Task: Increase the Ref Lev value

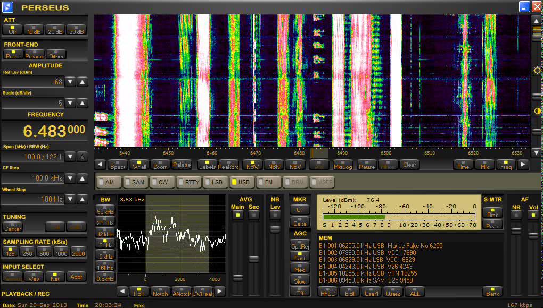Action: click(83, 82)
